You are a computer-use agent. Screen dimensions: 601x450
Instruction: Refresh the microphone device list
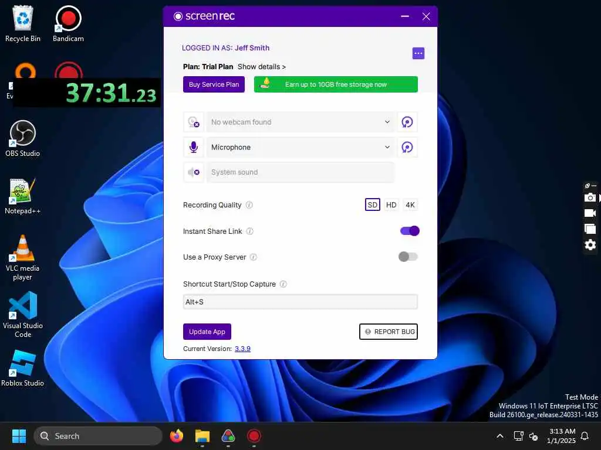pyautogui.click(x=407, y=147)
